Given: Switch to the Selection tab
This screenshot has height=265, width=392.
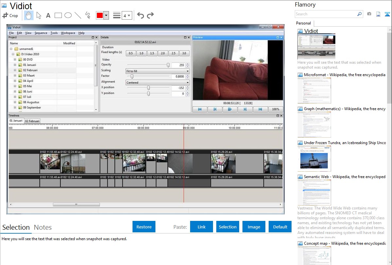Looking at the screenshot, I should coord(16,227).
